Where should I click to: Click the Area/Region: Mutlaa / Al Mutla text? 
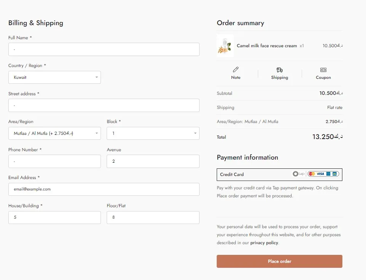(248, 122)
